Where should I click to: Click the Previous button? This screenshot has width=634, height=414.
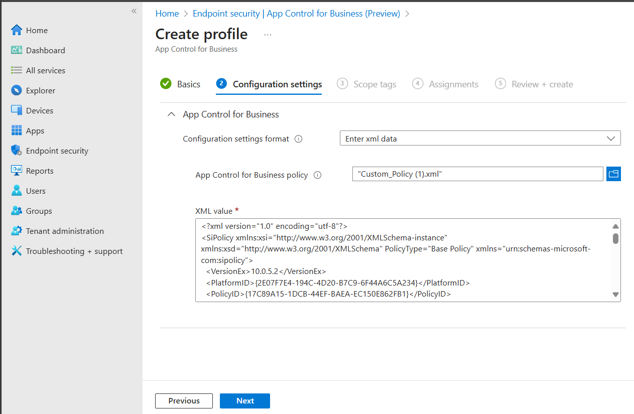coord(184,400)
